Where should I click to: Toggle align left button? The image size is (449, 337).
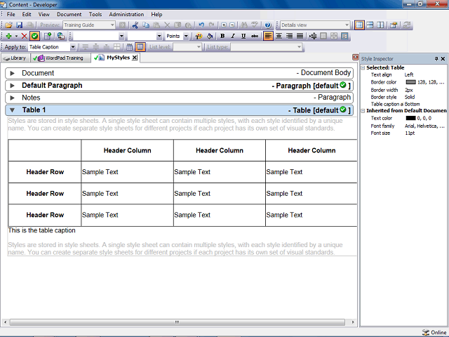(268, 36)
